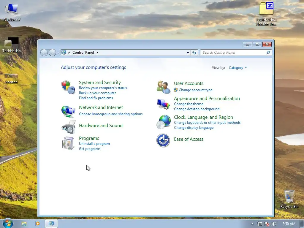Image resolution: width=304 pixels, height=228 pixels.
Task: Open the Hardware and Sound category
Action: coord(101,126)
